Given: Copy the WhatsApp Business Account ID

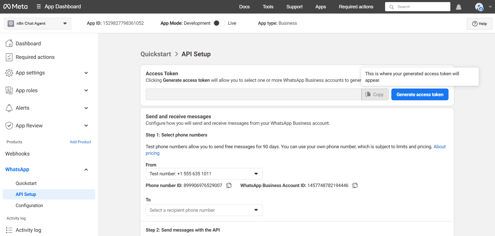Looking at the screenshot, I should [355, 185].
